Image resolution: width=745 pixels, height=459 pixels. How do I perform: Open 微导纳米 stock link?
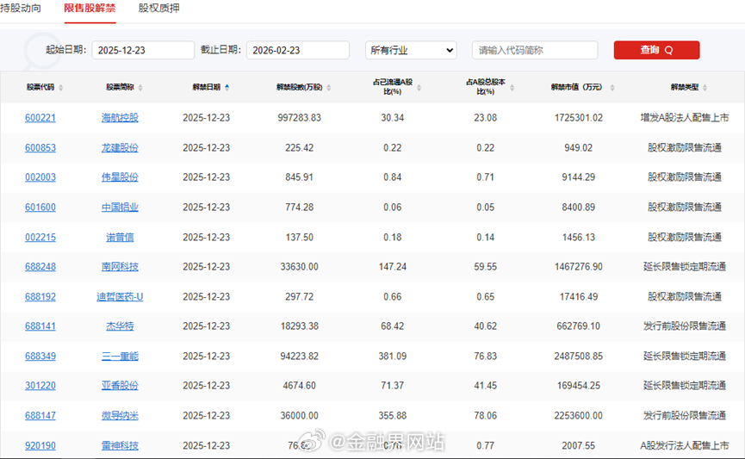click(x=120, y=415)
